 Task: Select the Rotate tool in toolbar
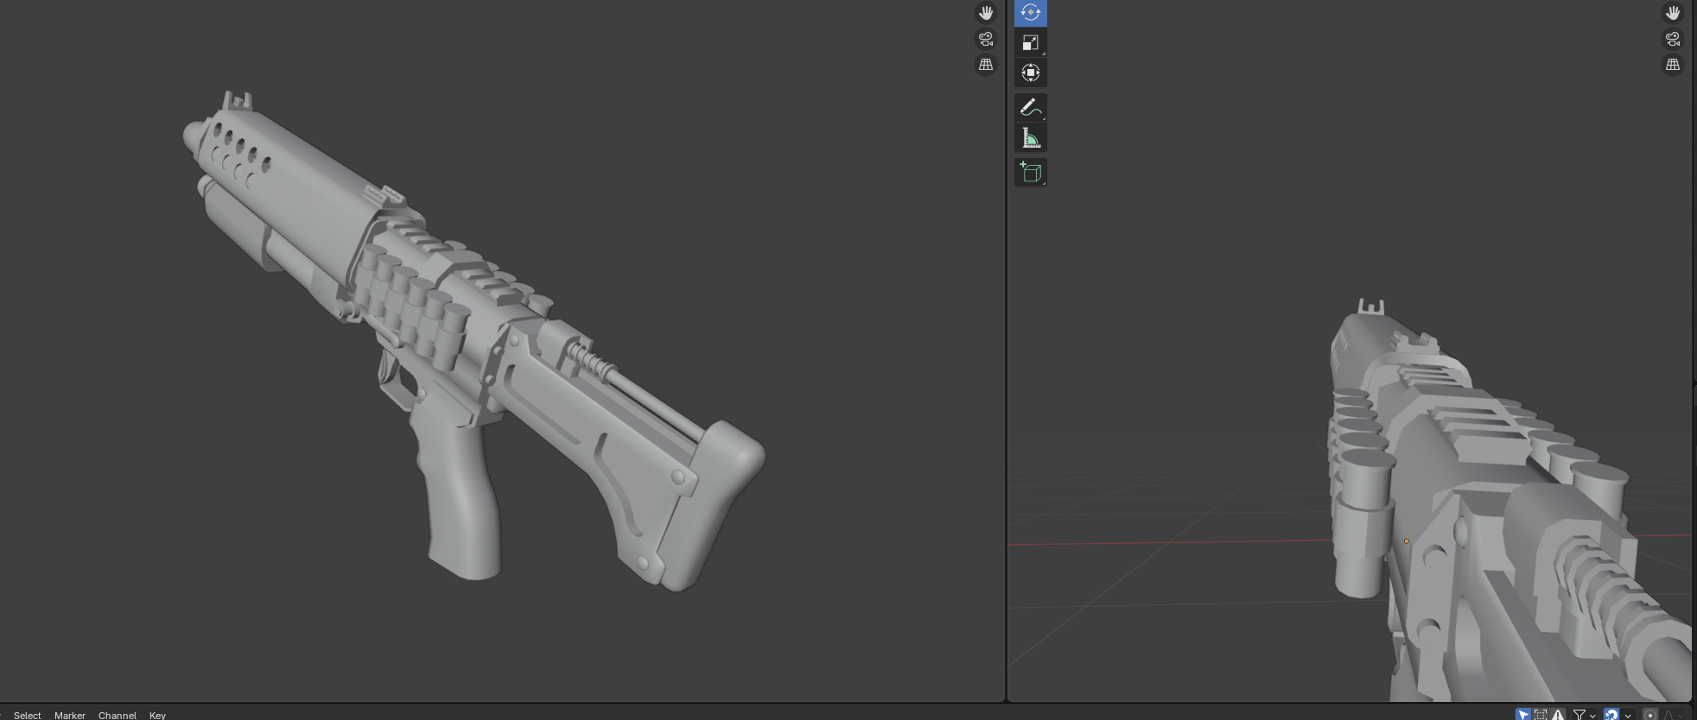pyautogui.click(x=1030, y=12)
